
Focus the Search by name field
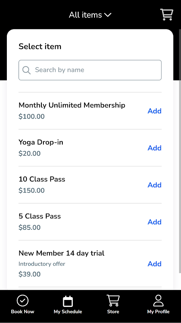pyautogui.click(x=90, y=70)
